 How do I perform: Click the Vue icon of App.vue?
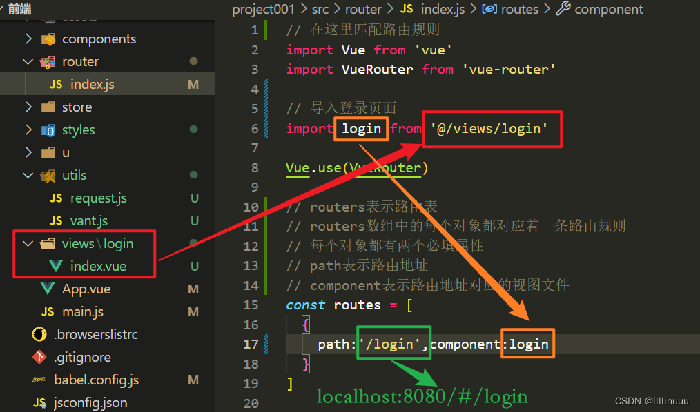48,289
